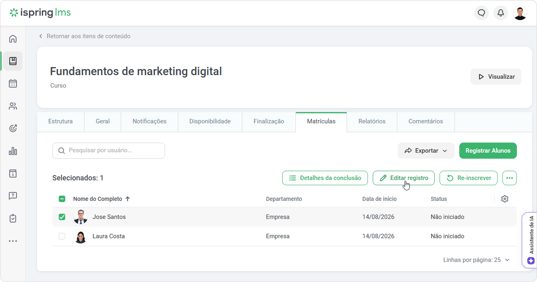This screenshot has height=282, width=537.
Task: Click the Assistente de IA side panel
Action: (x=530, y=240)
